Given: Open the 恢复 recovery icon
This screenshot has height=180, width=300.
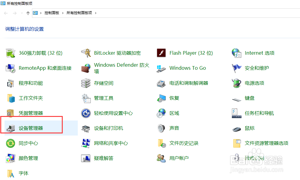Looking at the screenshot, I should click(x=161, y=98).
